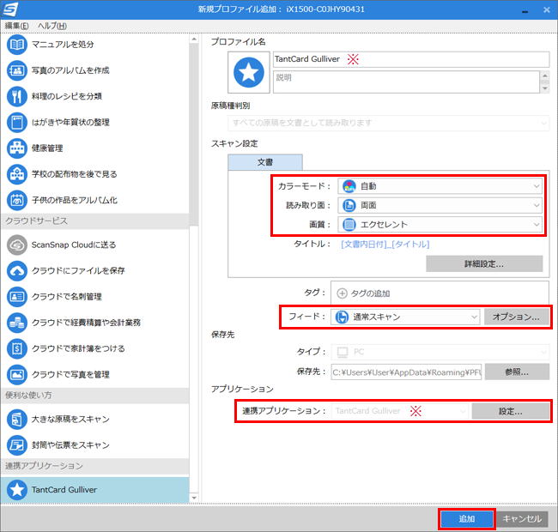
Task: Select the クラウドにファイルを保存 icon
Action: tap(16, 270)
